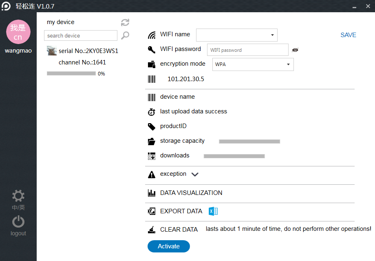Click the Activate button
The height and width of the screenshot is (261, 375).
[x=169, y=246]
